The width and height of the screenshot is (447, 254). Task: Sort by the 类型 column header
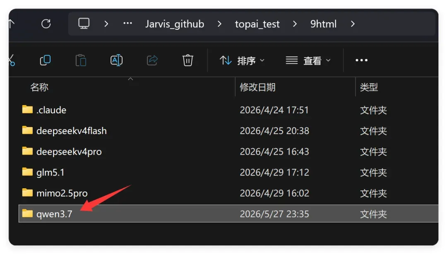click(x=369, y=87)
